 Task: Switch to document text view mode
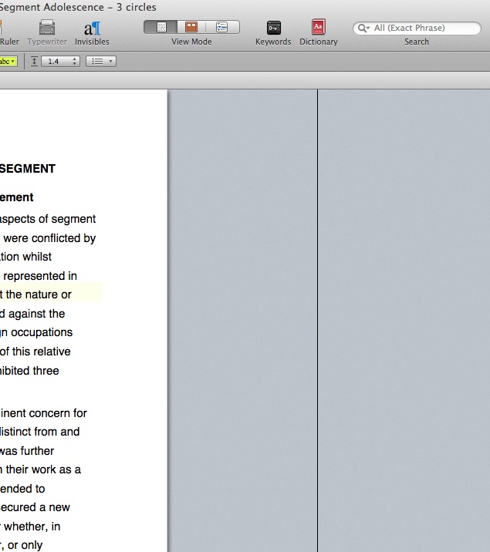coord(161,27)
